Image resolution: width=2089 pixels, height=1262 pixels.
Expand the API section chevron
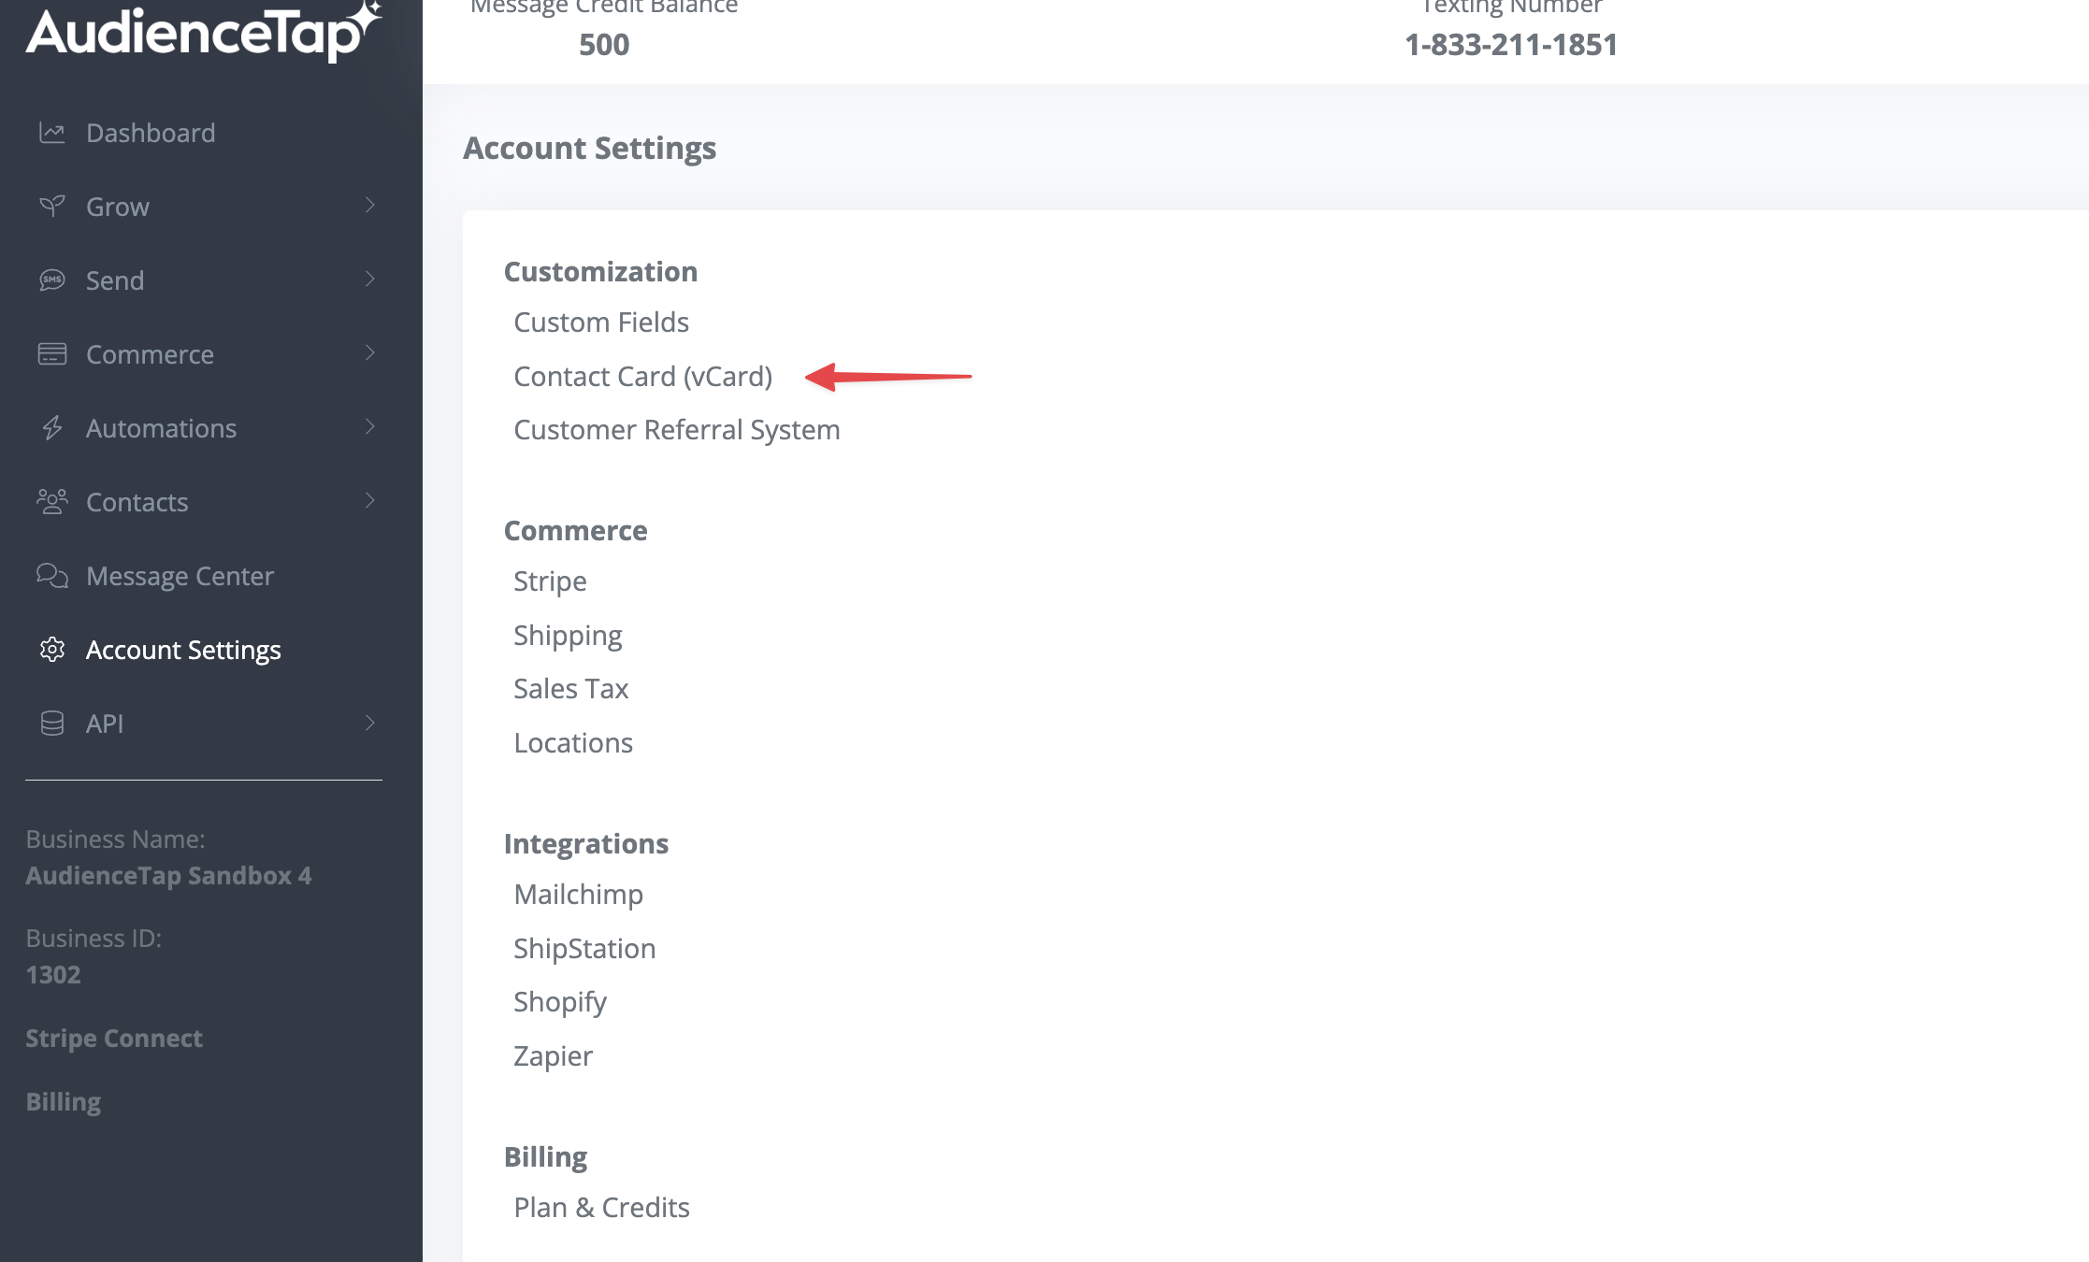tap(371, 722)
